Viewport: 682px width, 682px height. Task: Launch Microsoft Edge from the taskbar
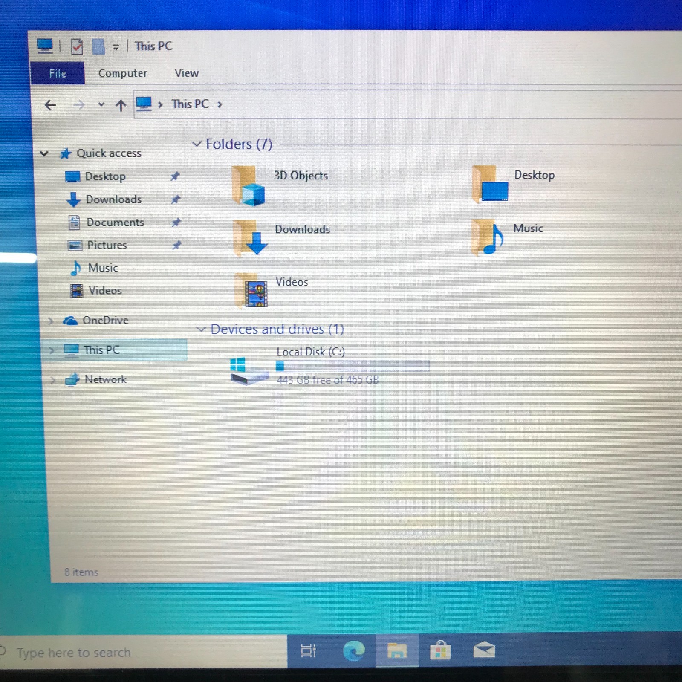click(354, 650)
